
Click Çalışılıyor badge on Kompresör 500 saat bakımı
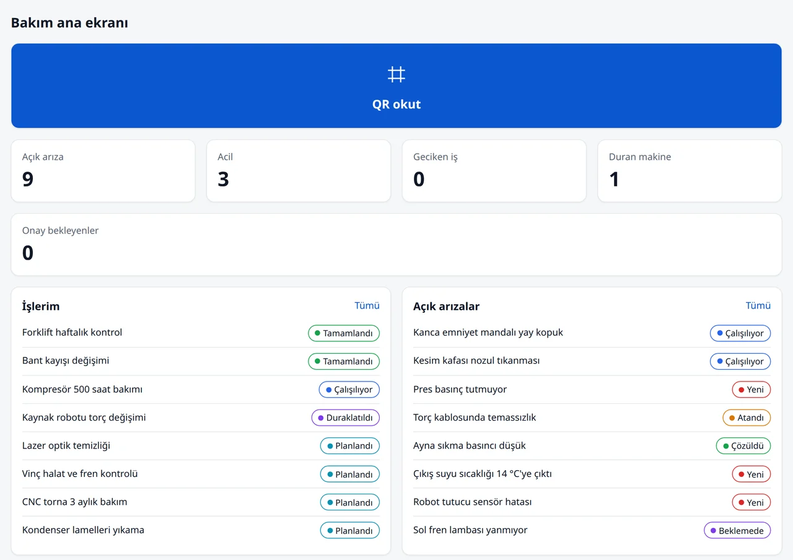349,390
